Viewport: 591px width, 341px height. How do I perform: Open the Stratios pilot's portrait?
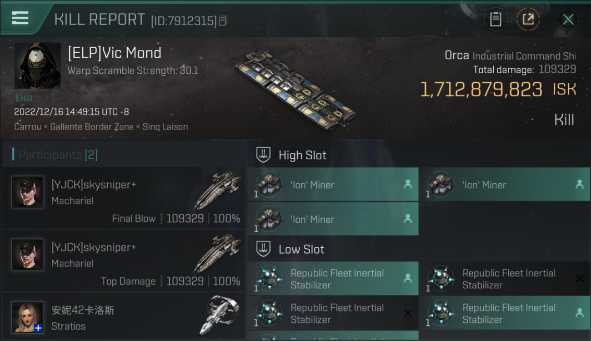click(x=28, y=316)
